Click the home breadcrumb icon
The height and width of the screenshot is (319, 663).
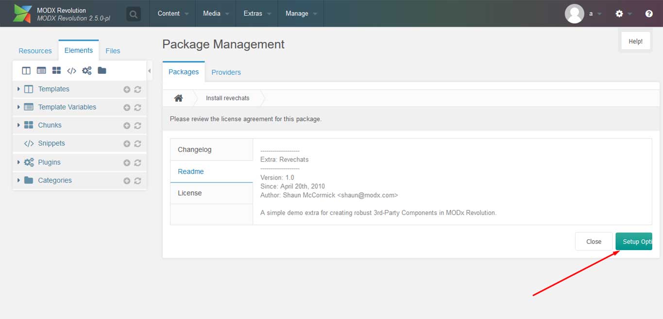(x=178, y=98)
